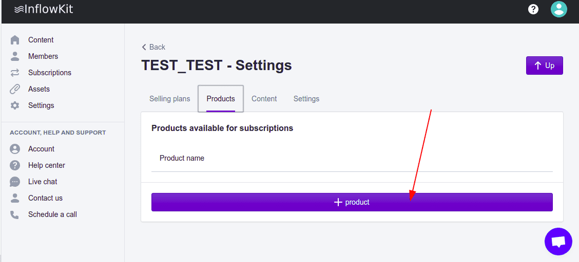Screen dimensions: 579x262
Task: Open user profile avatar menu
Action: click(558, 9)
